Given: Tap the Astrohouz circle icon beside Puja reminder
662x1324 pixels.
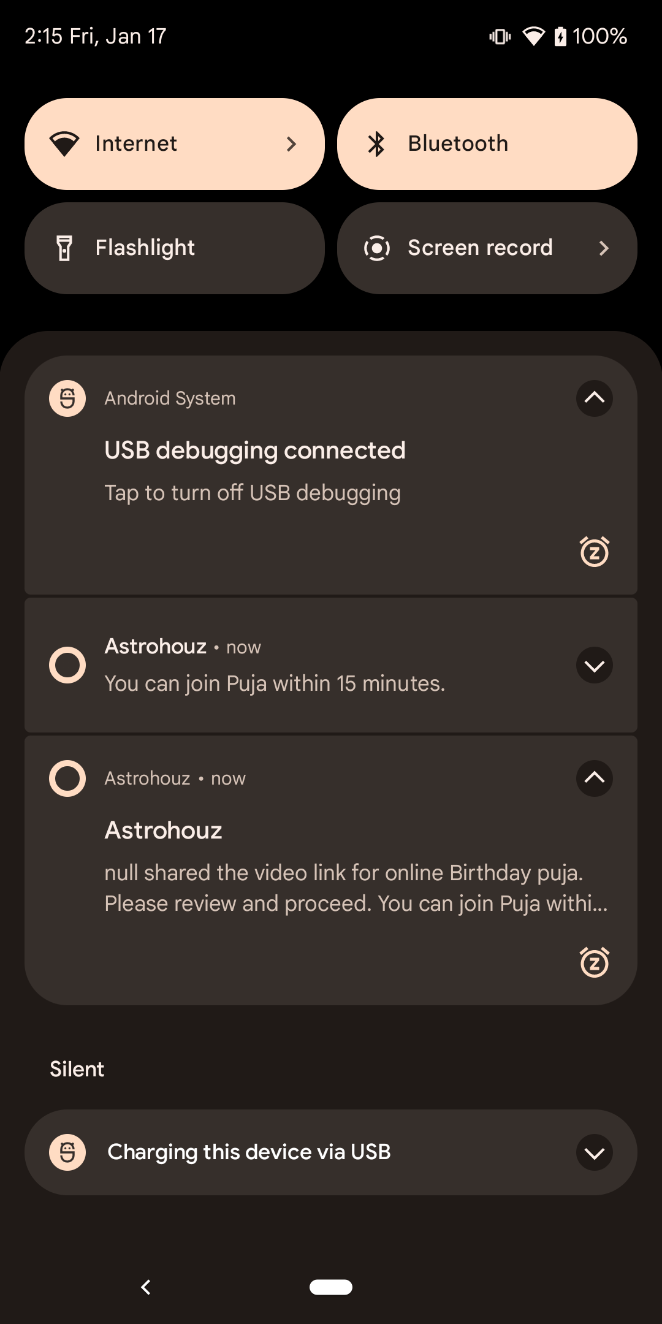Looking at the screenshot, I should [67, 665].
